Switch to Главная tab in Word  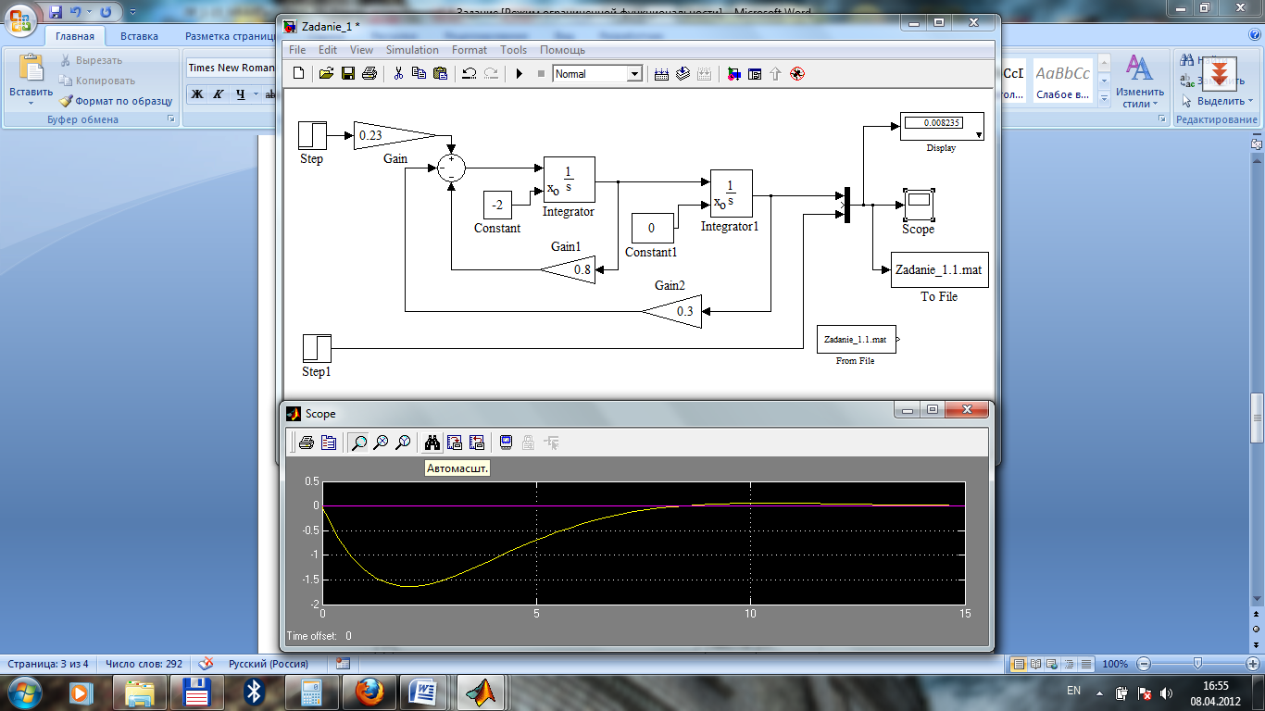75,36
